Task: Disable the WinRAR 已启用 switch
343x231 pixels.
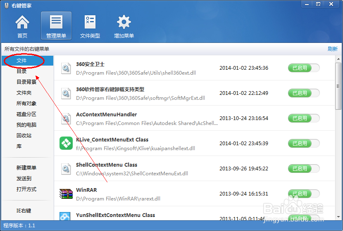Action: coord(304,193)
